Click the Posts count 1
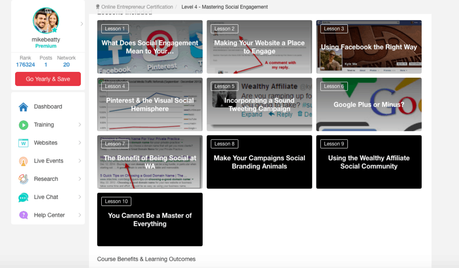 46,65
